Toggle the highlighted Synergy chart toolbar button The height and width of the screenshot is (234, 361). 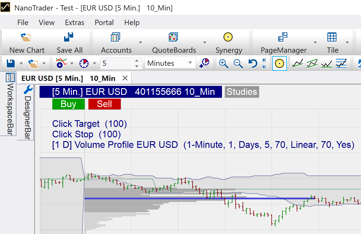279,63
